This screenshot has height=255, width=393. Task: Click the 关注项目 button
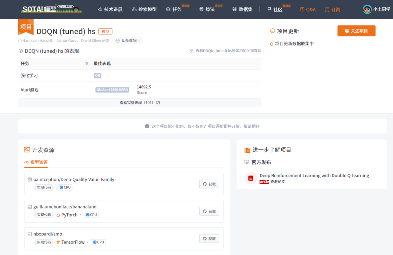pos(356,31)
